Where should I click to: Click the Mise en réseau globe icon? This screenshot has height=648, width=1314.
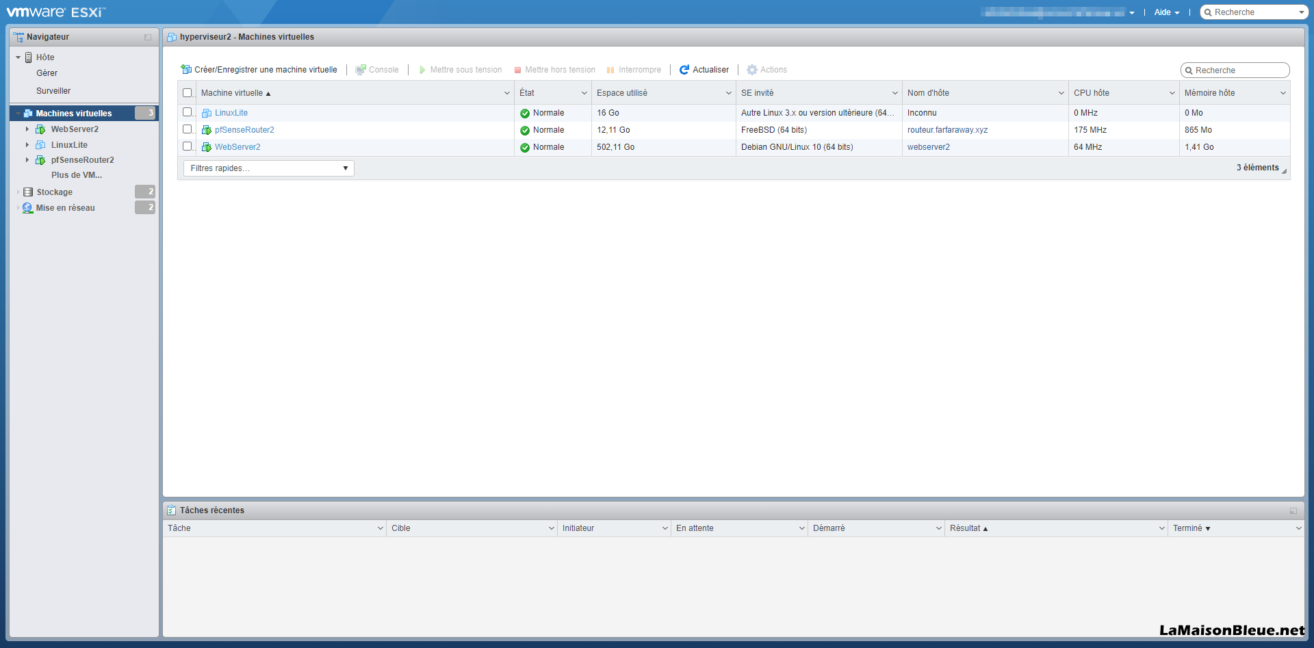point(27,208)
